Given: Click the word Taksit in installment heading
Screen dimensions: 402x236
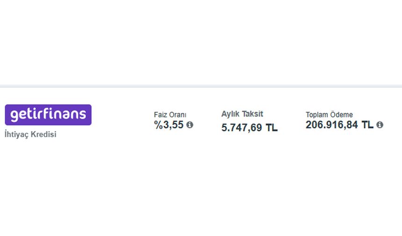Looking at the screenshot, I should tap(253, 114).
